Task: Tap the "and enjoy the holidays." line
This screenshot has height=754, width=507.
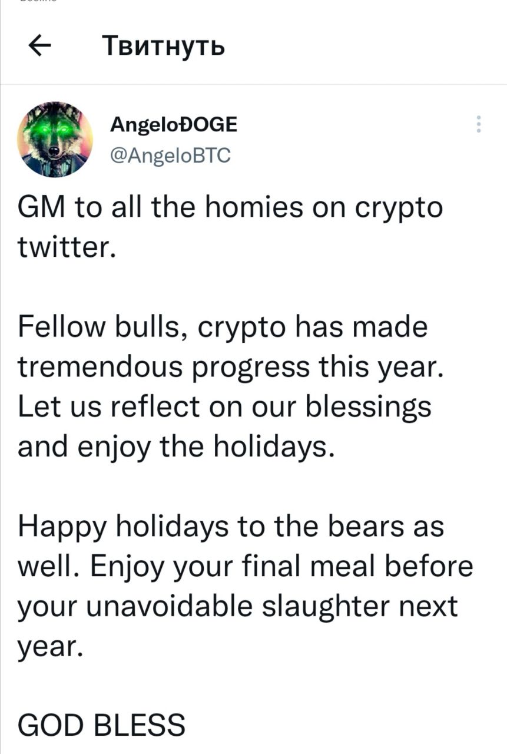Action: coord(177,447)
